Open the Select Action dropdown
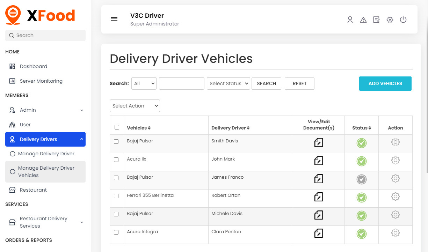 [135, 106]
